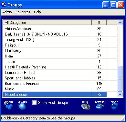Select Business and Finance category

point(47,84)
